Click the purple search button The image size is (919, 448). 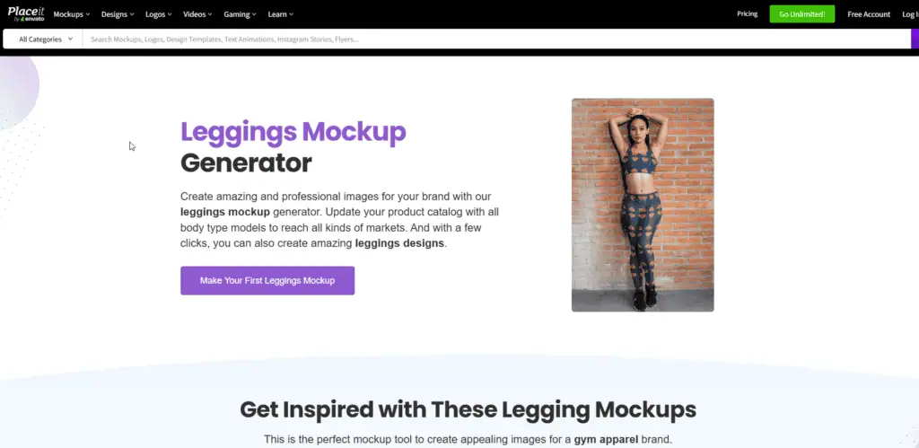(x=915, y=40)
